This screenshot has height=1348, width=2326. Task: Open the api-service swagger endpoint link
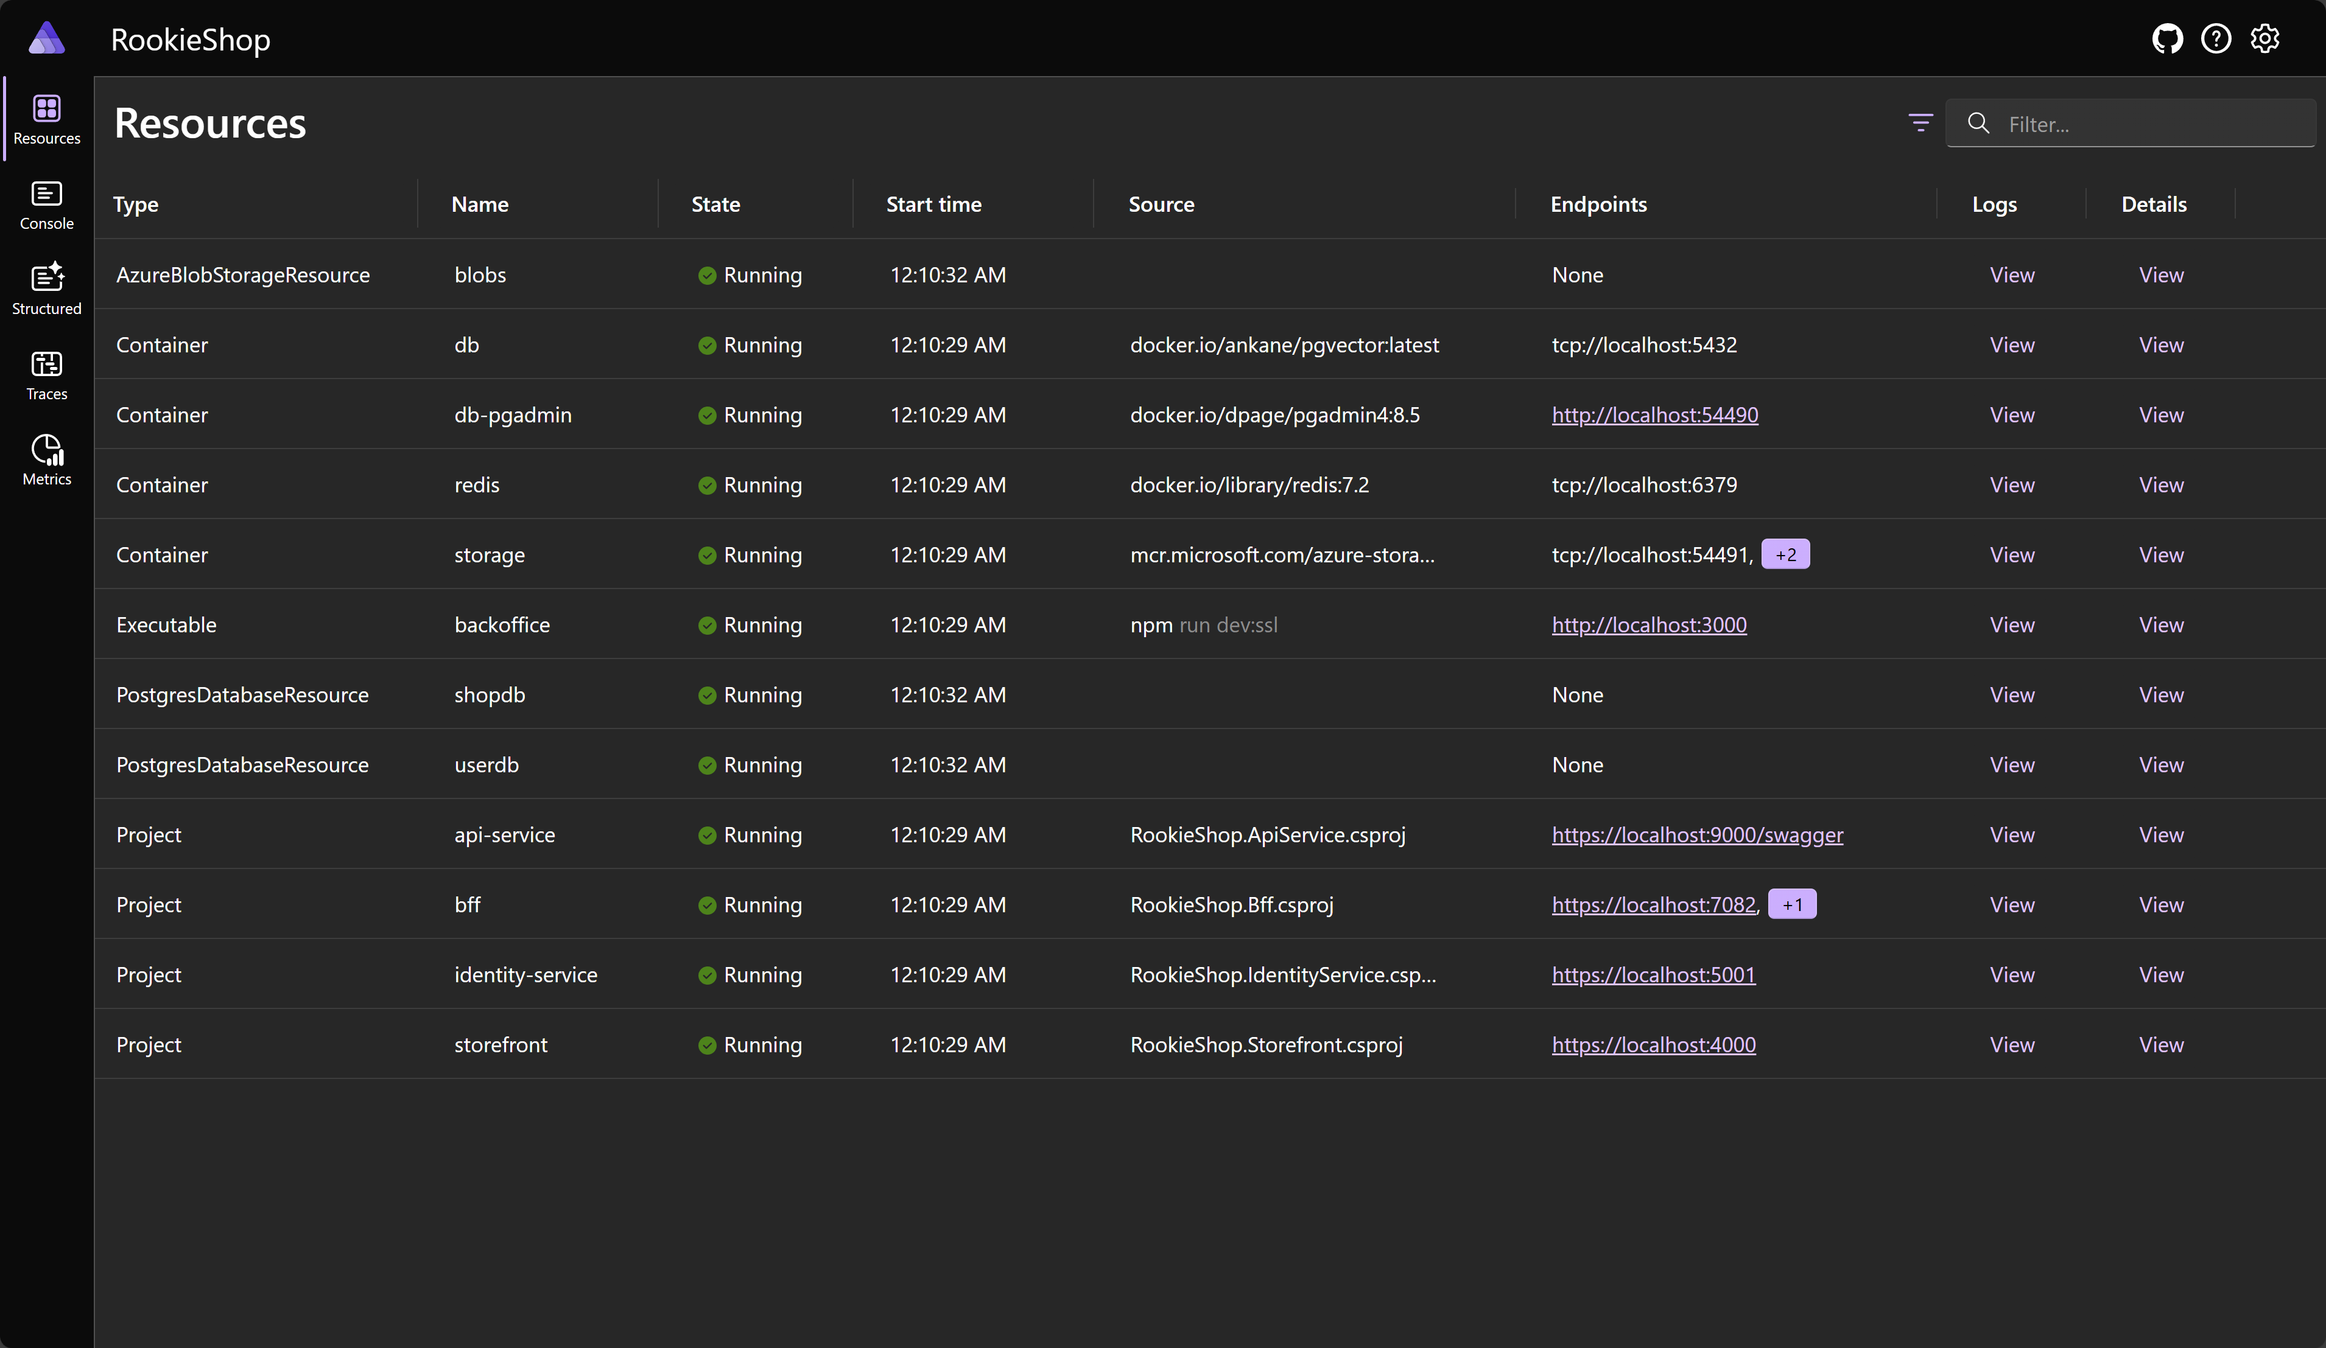pyautogui.click(x=1696, y=835)
